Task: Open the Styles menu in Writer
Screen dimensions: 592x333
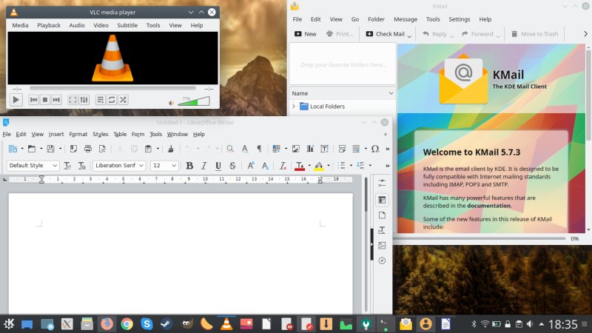Action: point(101,134)
